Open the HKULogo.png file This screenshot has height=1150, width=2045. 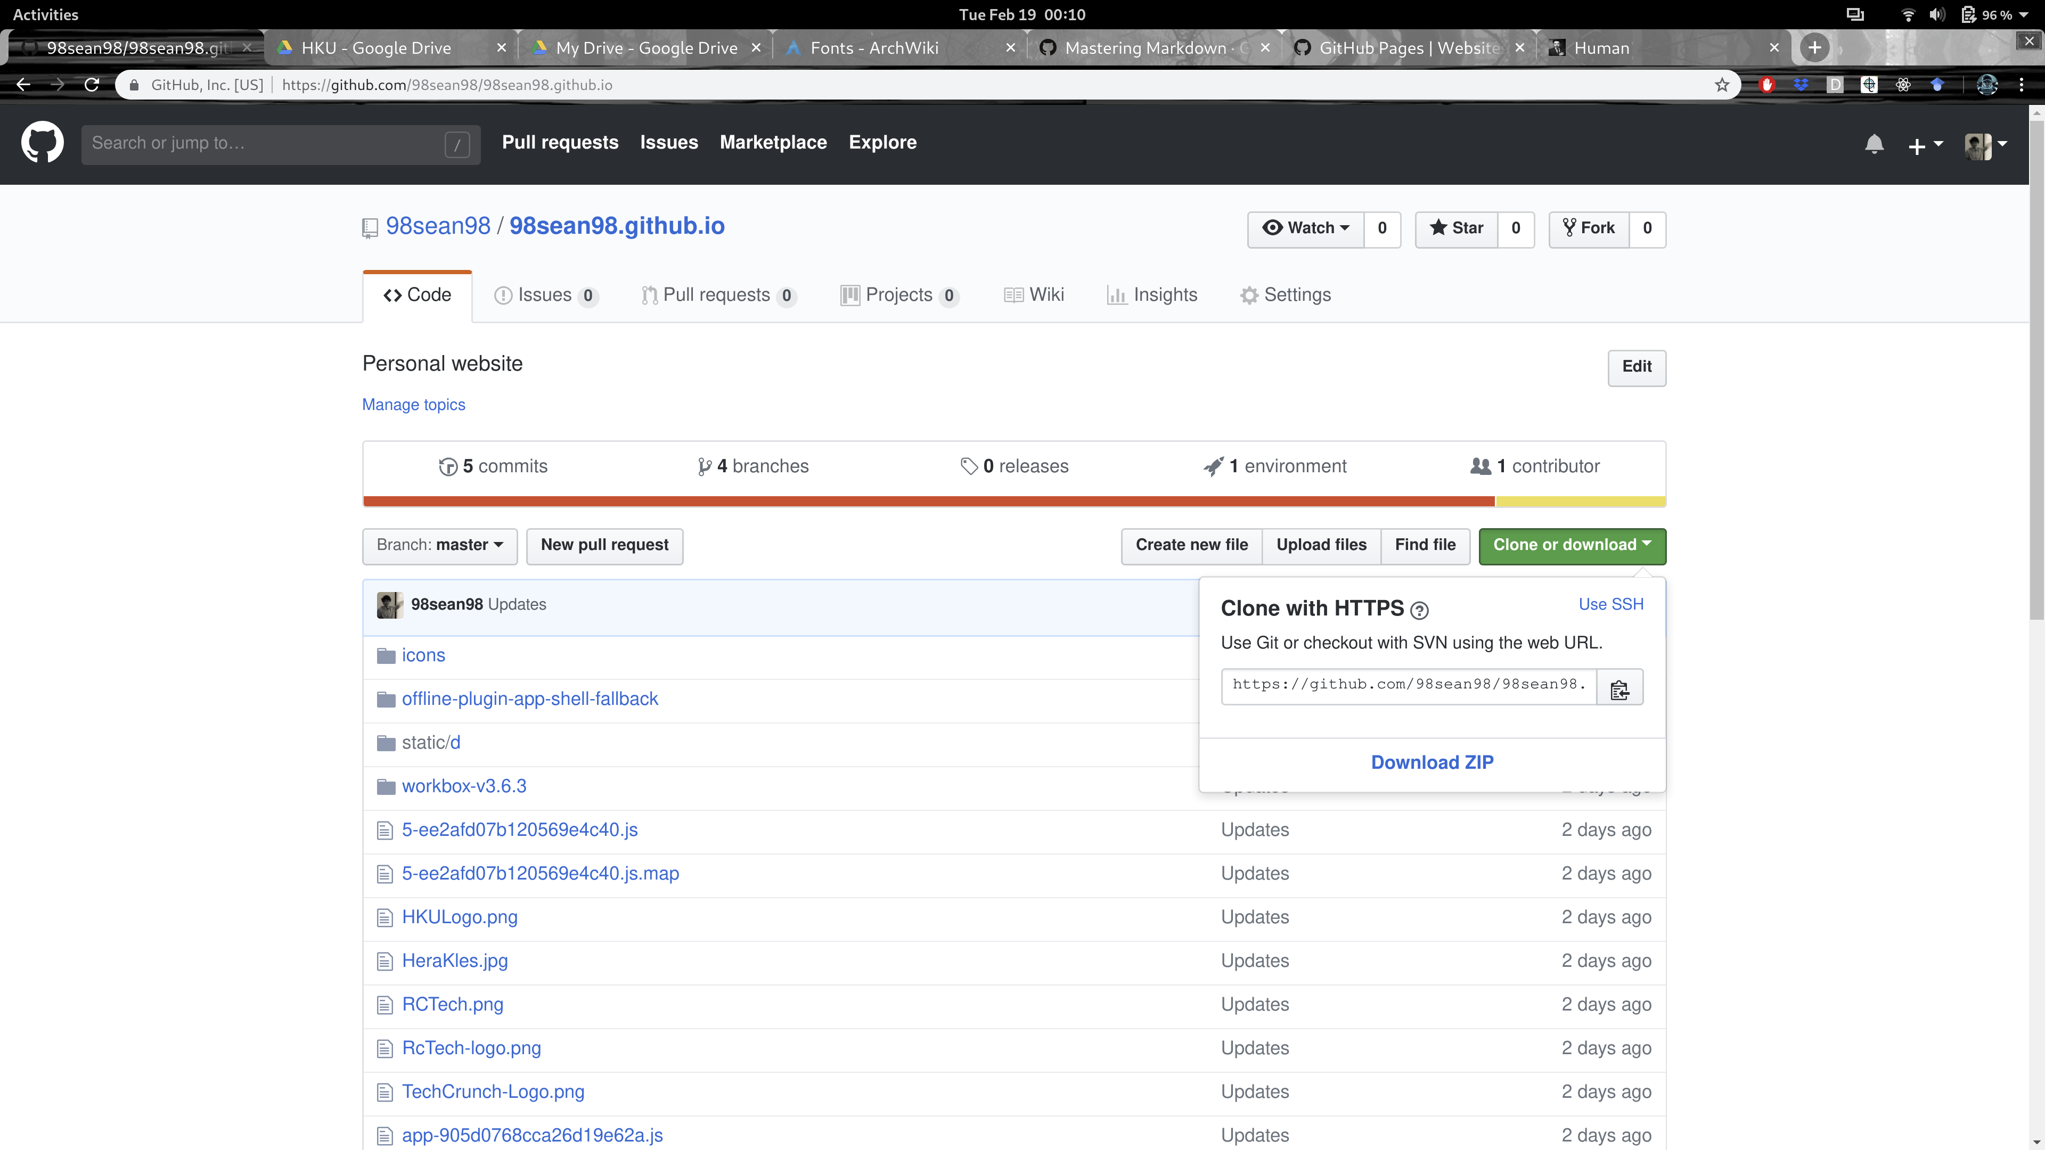point(460,917)
